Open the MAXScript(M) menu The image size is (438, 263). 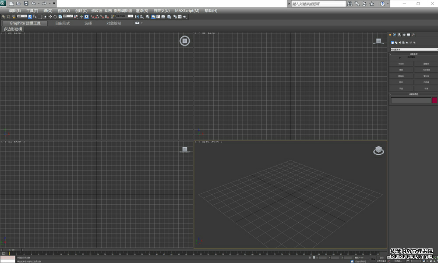coord(187,11)
